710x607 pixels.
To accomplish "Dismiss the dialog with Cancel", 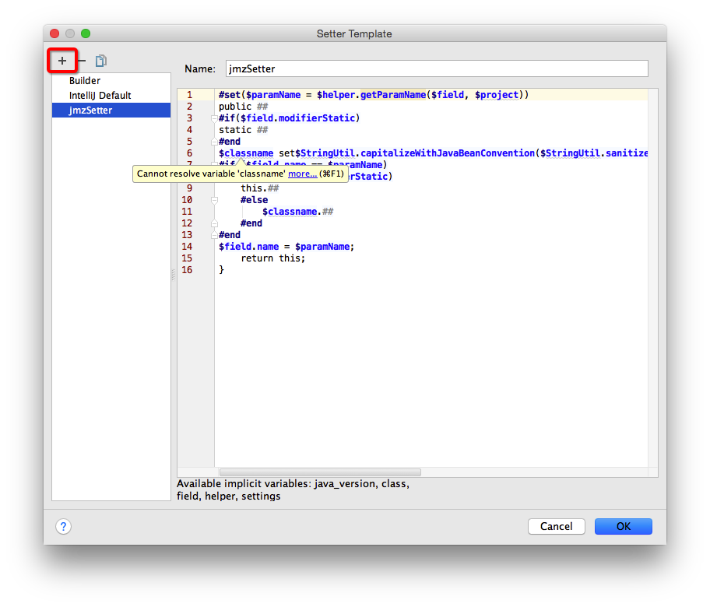I will 556,526.
